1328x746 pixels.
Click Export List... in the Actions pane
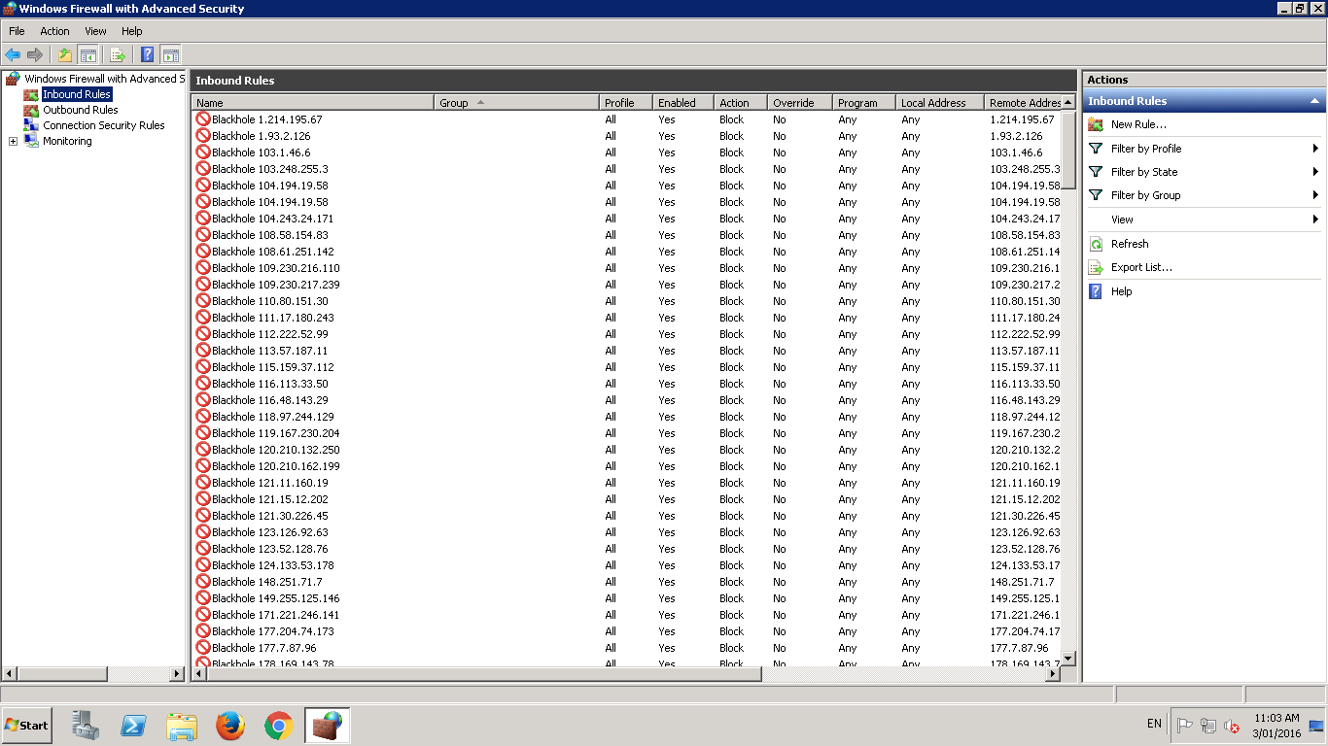coord(1141,267)
